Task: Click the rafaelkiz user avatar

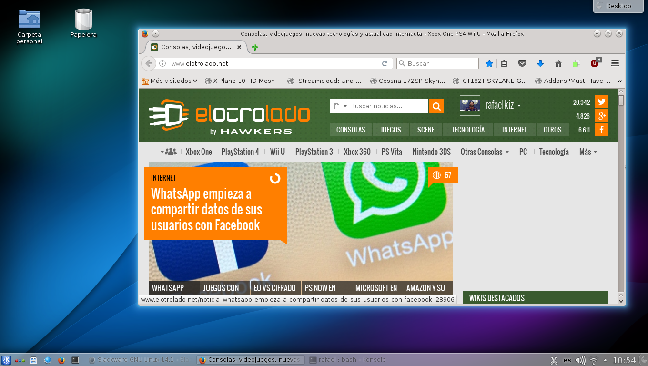Action: point(470,105)
